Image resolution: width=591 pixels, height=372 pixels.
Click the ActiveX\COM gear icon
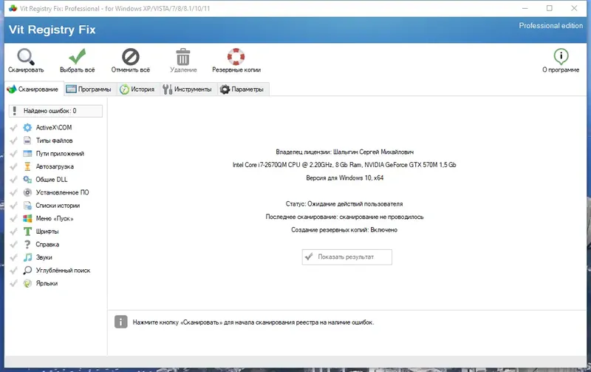27,127
